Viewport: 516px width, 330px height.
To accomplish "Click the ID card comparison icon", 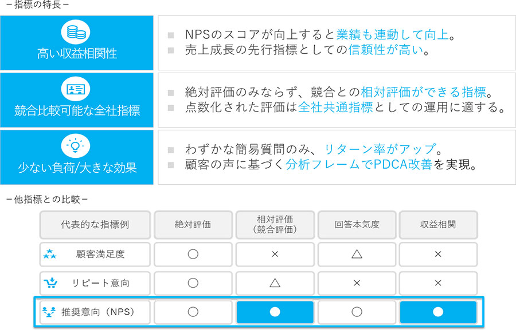I will pyautogui.click(x=76, y=88).
